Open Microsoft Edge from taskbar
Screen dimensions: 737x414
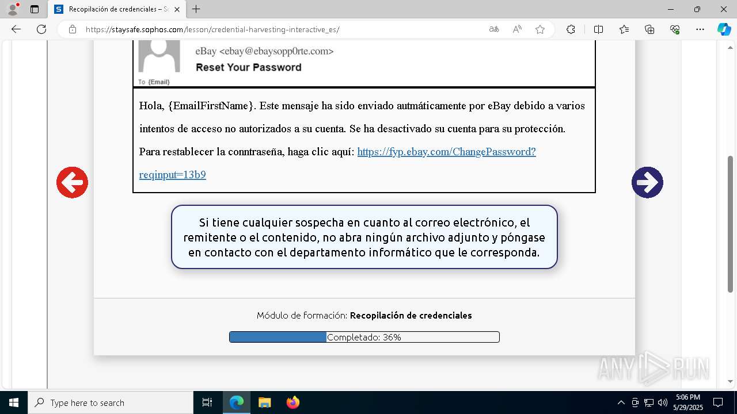(237, 402)
